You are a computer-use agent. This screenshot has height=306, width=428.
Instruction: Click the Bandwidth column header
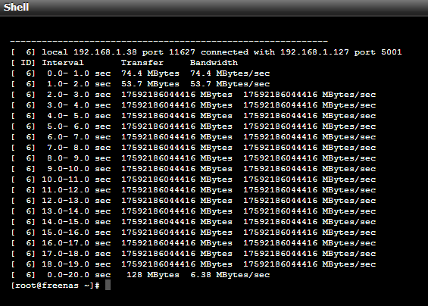(x=214, y=63)
